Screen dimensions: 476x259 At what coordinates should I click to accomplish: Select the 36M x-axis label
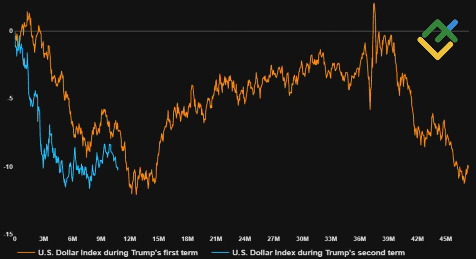(360, 239)
